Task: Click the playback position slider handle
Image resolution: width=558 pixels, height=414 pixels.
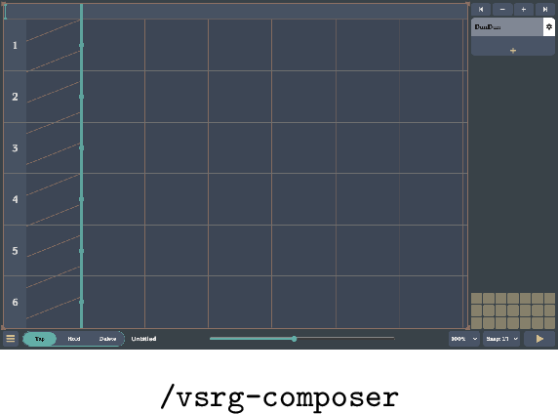Action: pyautogui.click(x=294, y=339)
